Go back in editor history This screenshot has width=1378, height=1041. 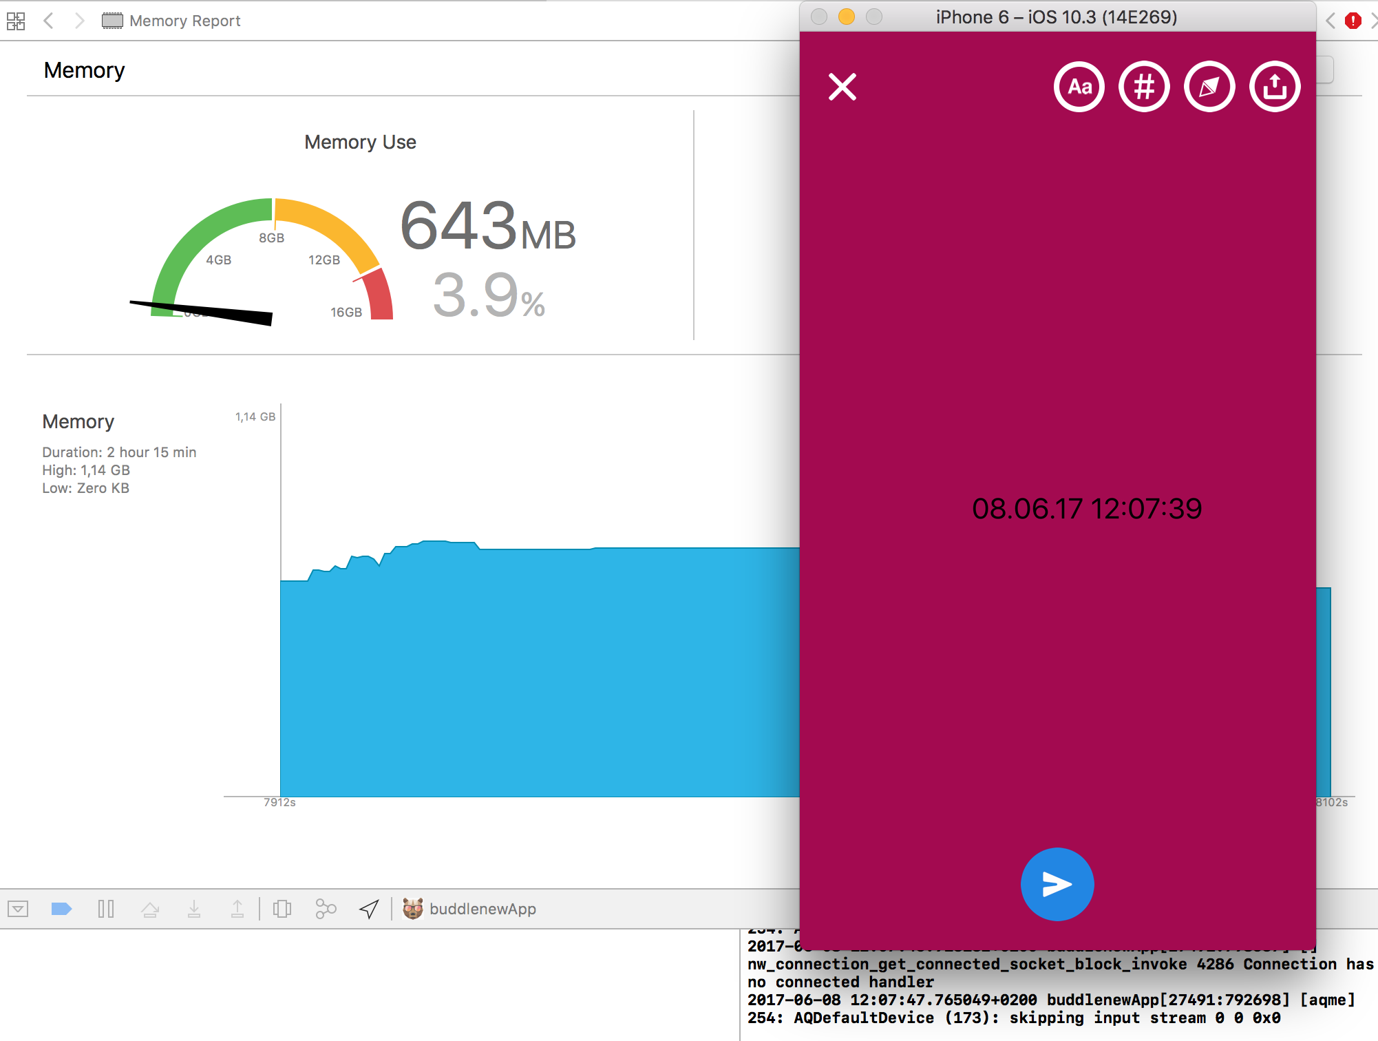(48, 21)
